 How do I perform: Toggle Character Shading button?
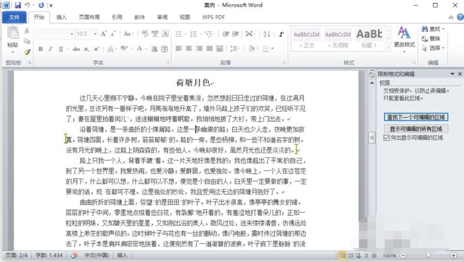pos(155,49)
